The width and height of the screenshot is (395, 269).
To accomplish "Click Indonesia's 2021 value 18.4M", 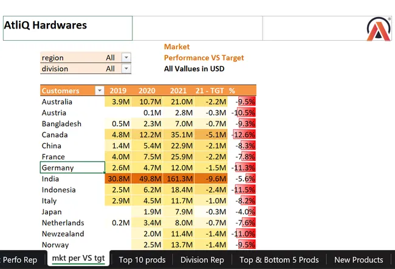I will click(178, 189).
